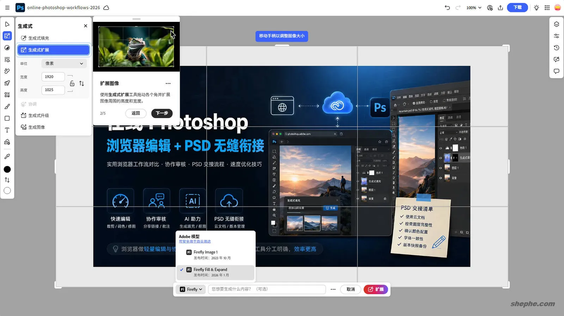Click the 宽度 width field 1920
Screen dimensions: 564x316
53,77
